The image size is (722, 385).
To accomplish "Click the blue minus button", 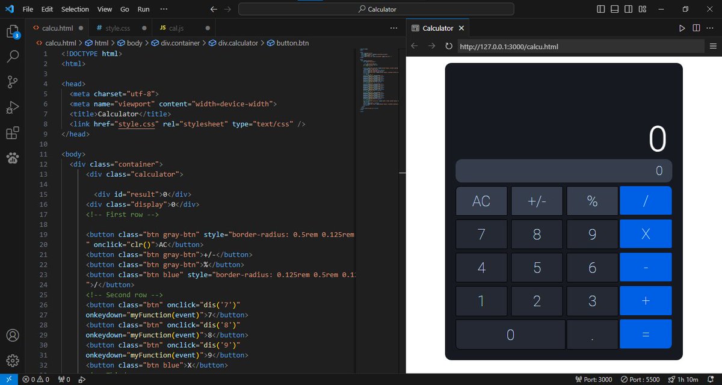I will pos(646,267).
